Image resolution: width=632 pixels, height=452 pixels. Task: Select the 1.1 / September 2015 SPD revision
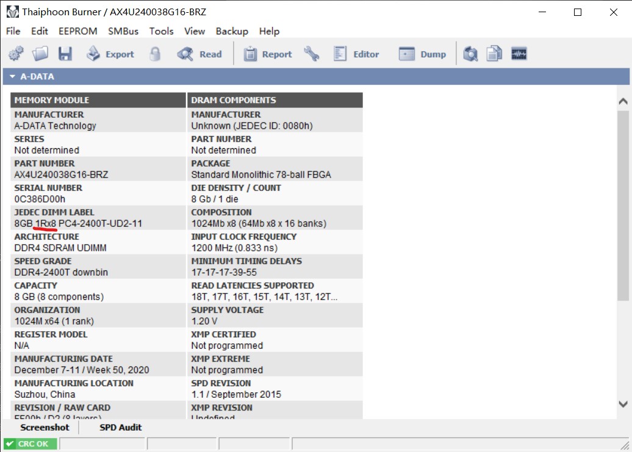pyautogui.click(x=236, y=395)
